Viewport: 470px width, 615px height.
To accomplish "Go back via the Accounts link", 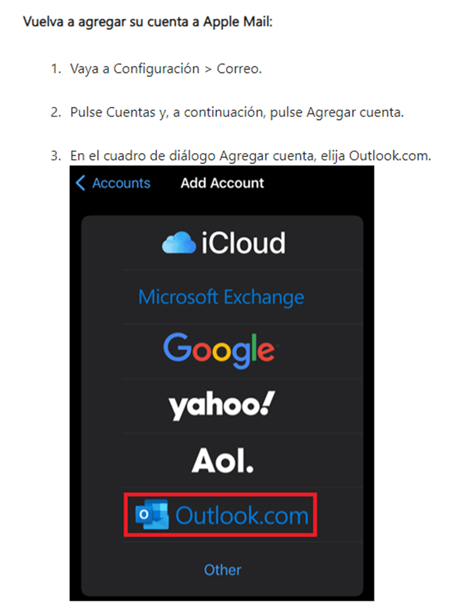I will [121, 183].
